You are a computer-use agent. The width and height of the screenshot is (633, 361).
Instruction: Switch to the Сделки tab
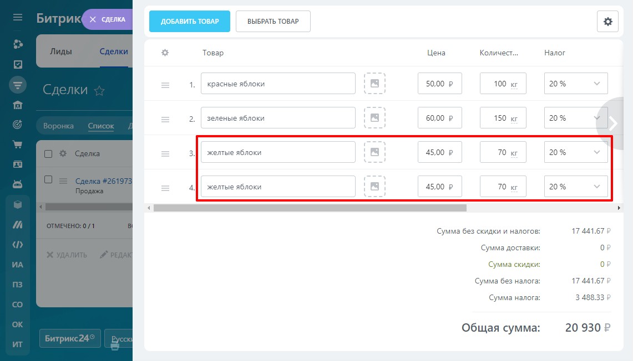tap(114, 51)
